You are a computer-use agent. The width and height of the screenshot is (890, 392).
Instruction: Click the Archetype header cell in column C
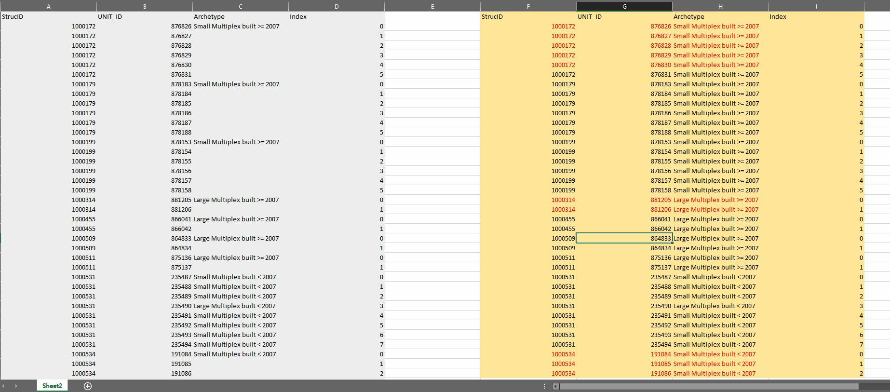(241, 16)
